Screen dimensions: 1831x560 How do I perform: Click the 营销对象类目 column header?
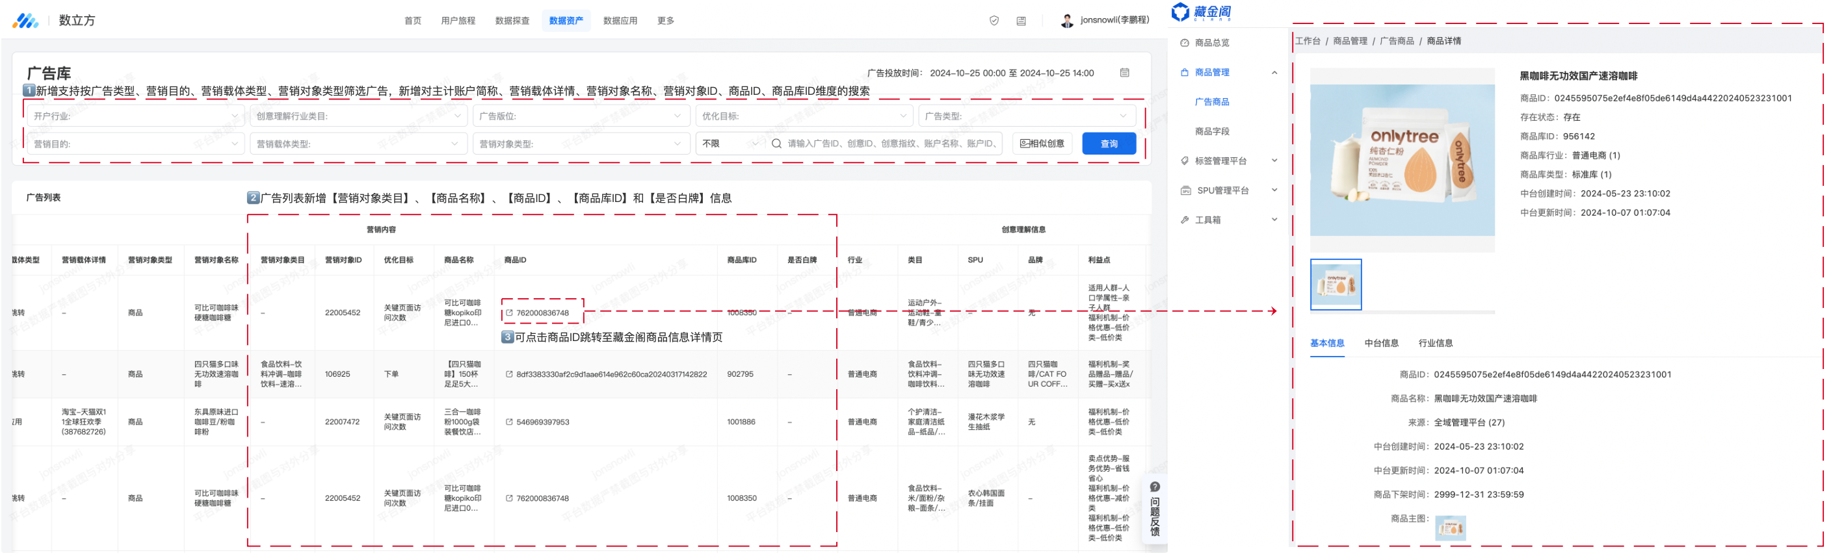282,260
